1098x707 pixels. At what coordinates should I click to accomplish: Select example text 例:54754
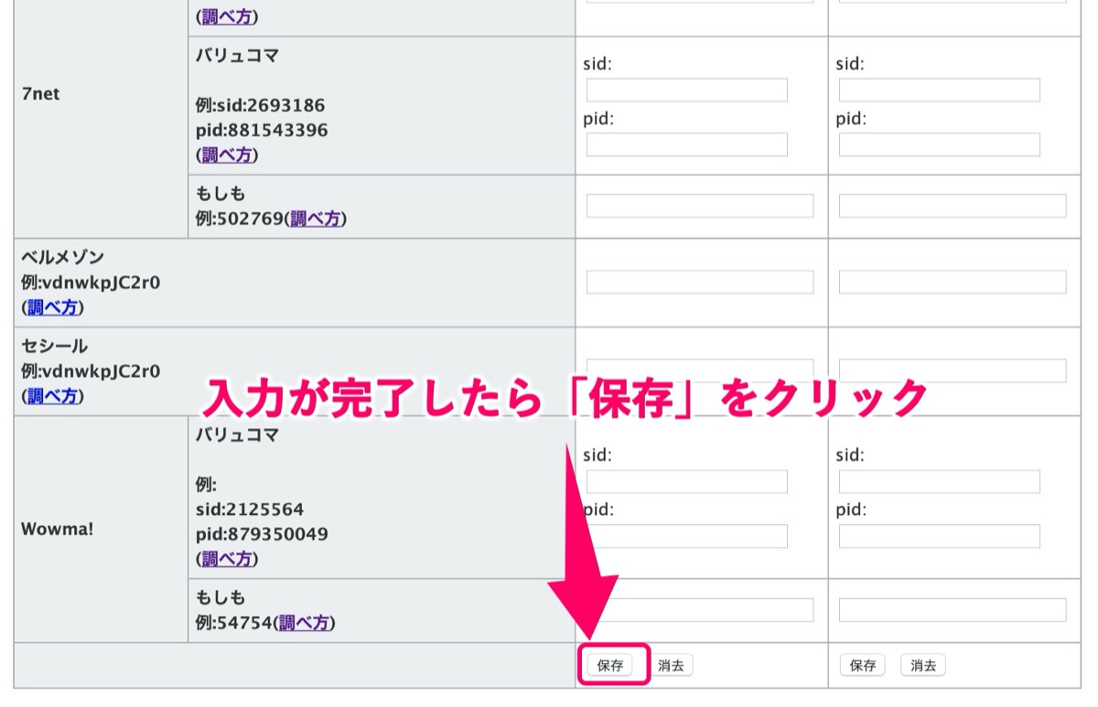click(234, 623)
